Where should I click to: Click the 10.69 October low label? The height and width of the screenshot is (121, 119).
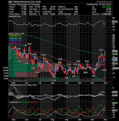click(85, 72)
